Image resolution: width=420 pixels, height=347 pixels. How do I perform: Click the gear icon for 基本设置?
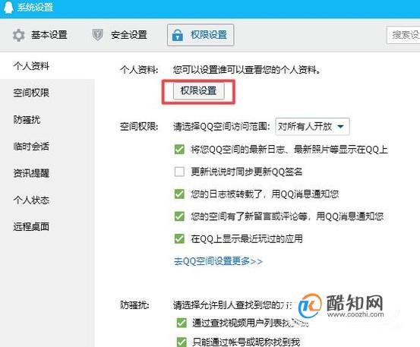tap(18, 36)
